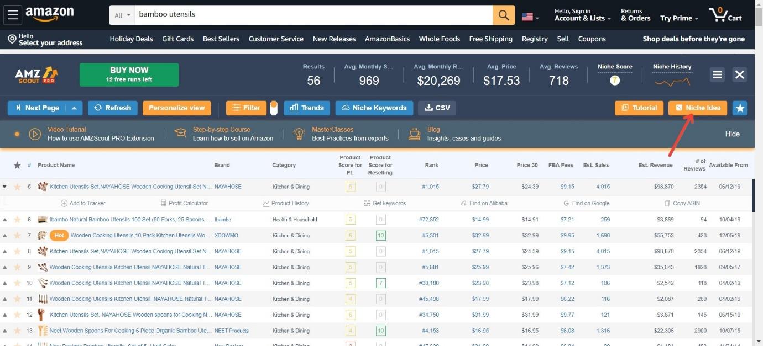Star product row number 12
The image size is (763, 346).
17,315
